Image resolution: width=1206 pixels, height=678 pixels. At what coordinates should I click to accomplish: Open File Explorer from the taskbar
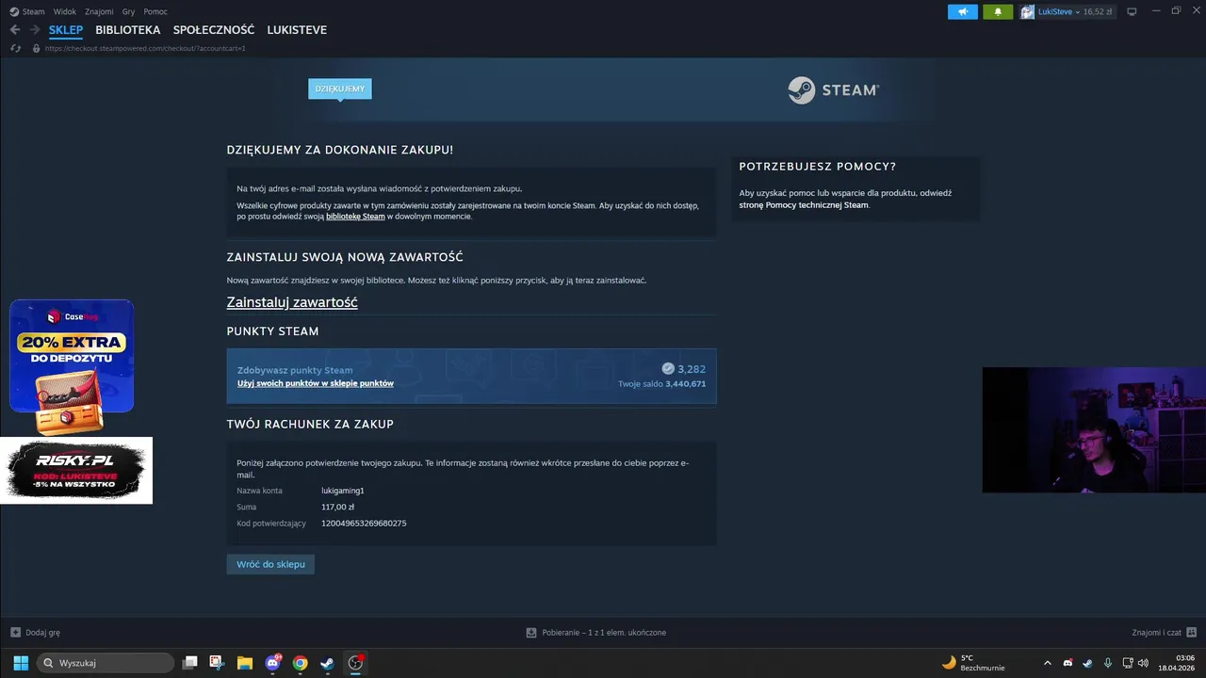(245, 663)
